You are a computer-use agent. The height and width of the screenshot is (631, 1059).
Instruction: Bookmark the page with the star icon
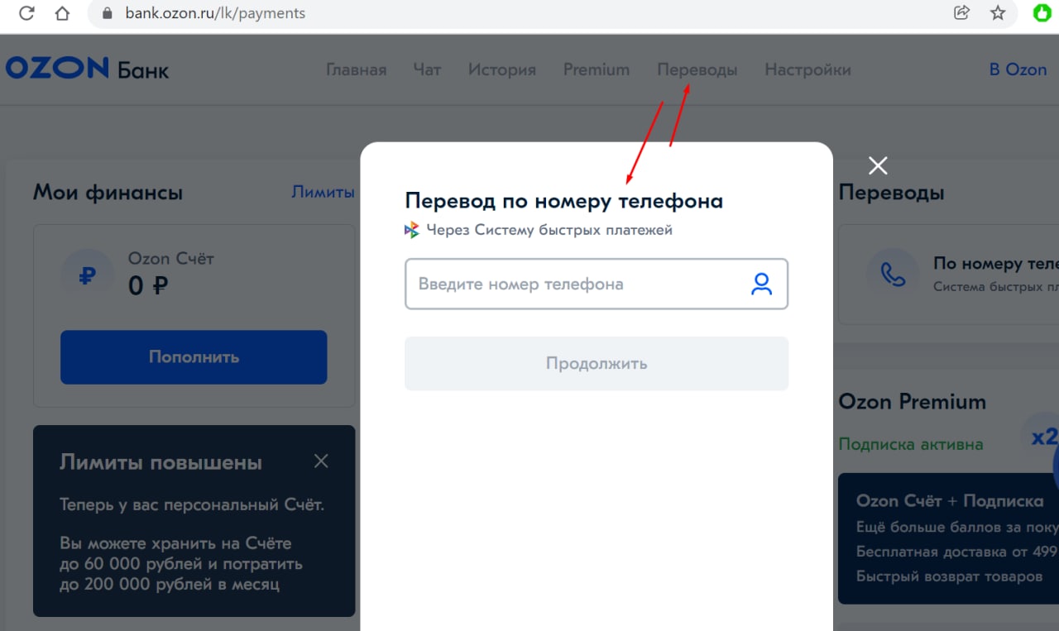998,12
